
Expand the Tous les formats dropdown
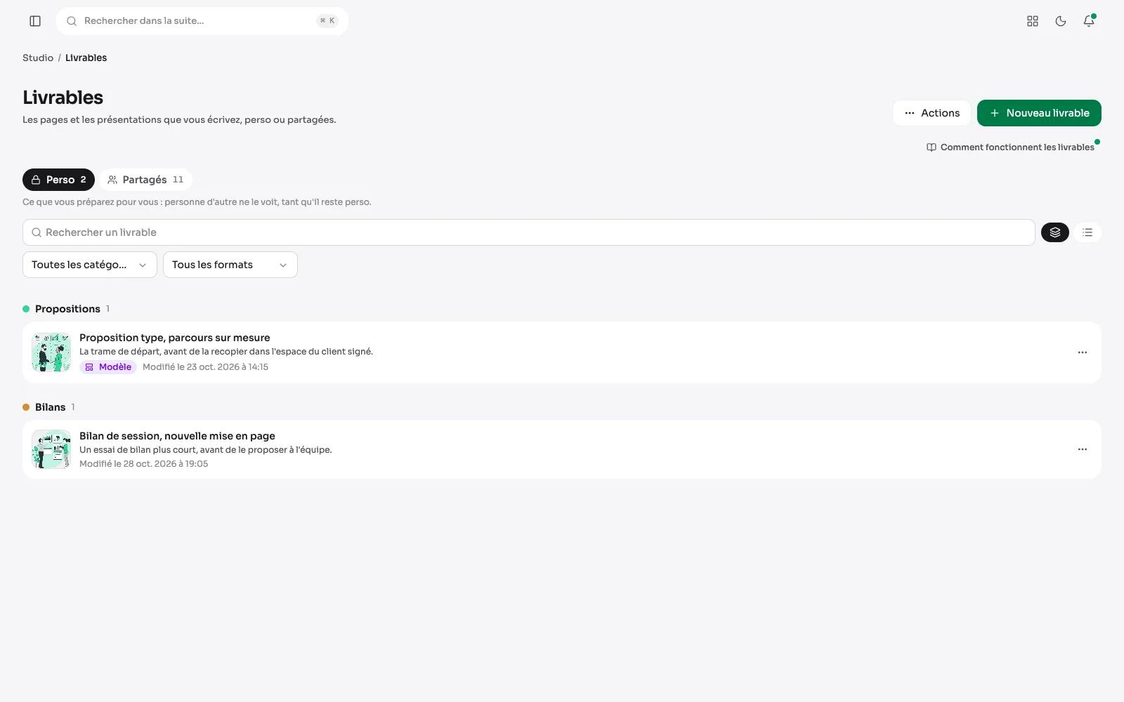pos(230,265)
